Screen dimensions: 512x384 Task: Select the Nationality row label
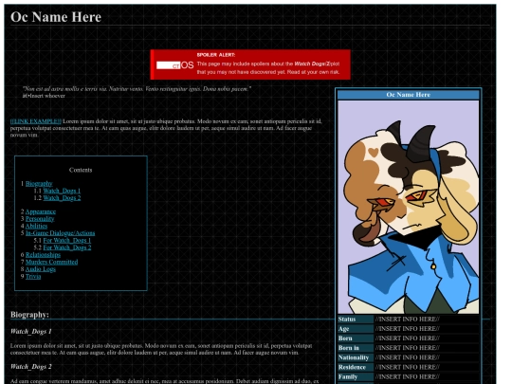(356, 357)
